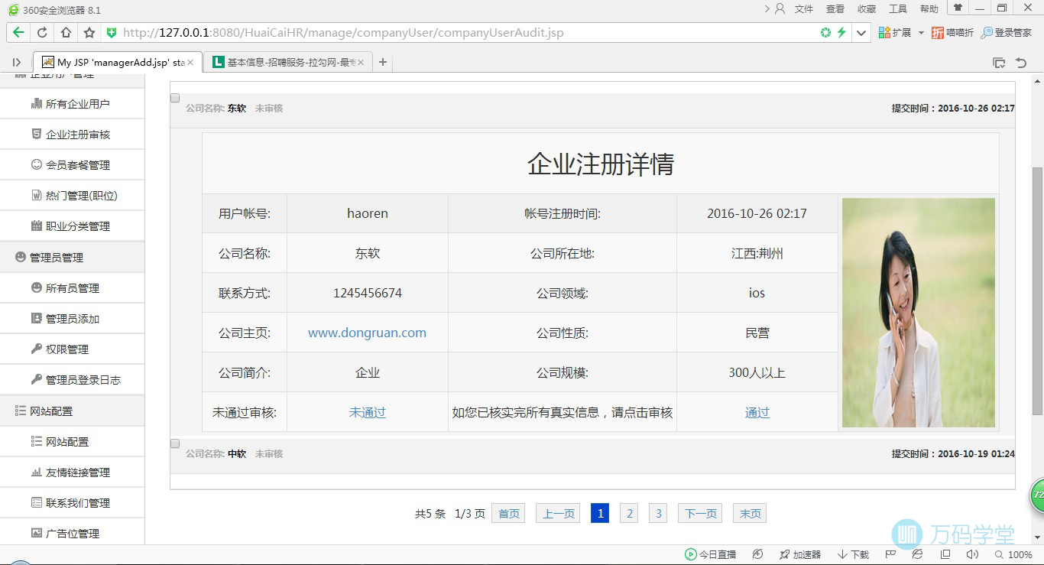Click the green lightning speed mode icon
Screen dimensions: 1044x565
pos(841,33)
